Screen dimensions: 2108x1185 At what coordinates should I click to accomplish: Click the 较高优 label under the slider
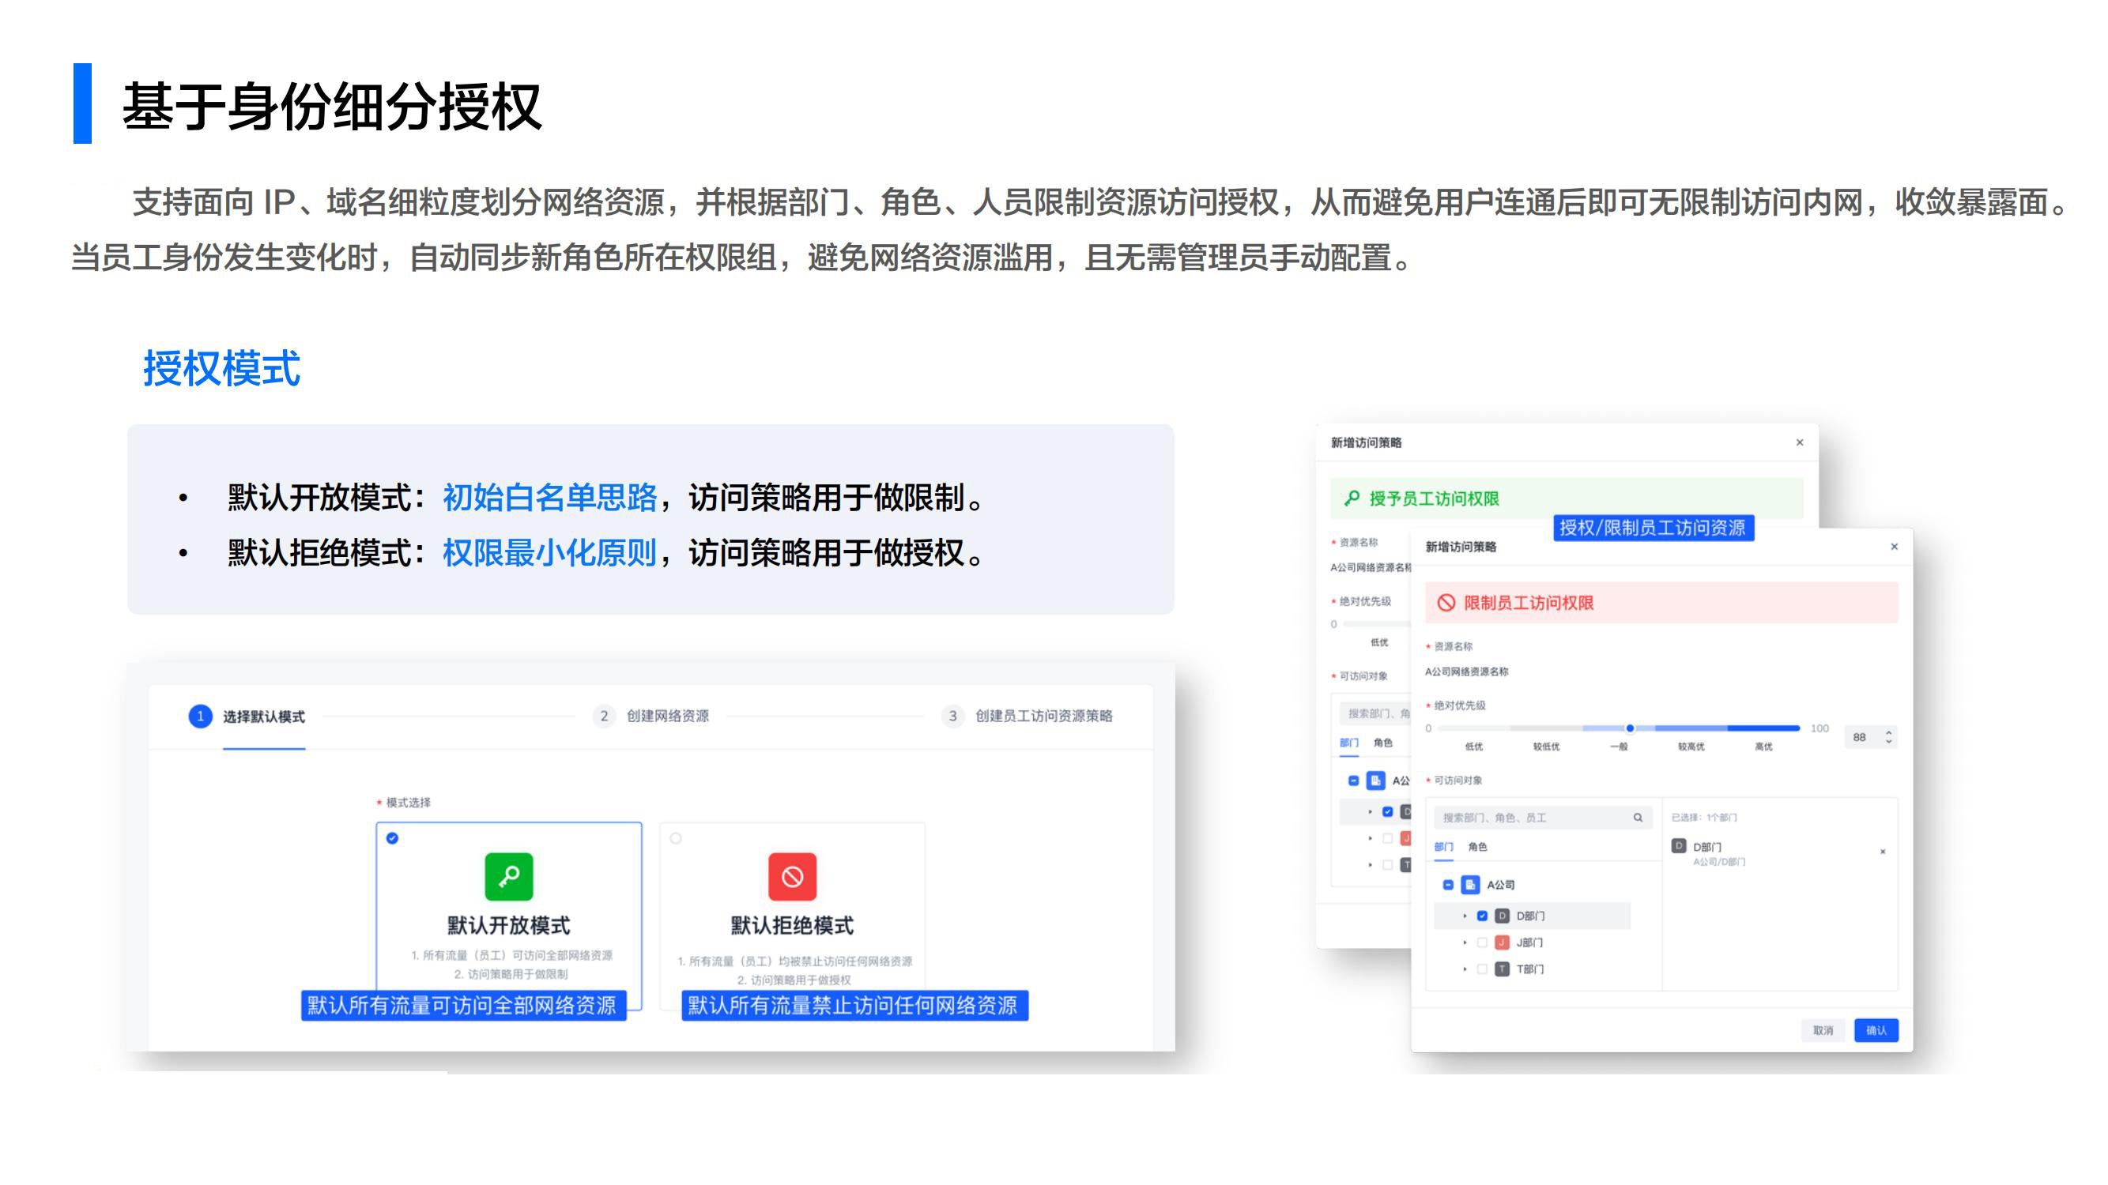coord(1691,746)
